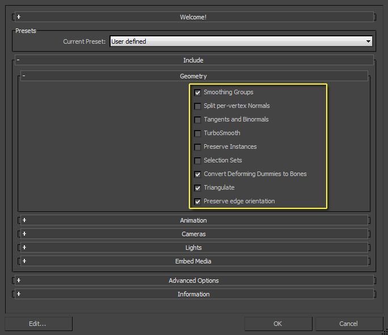Uncheck the Triangulate option

click(x=197, y=188)
